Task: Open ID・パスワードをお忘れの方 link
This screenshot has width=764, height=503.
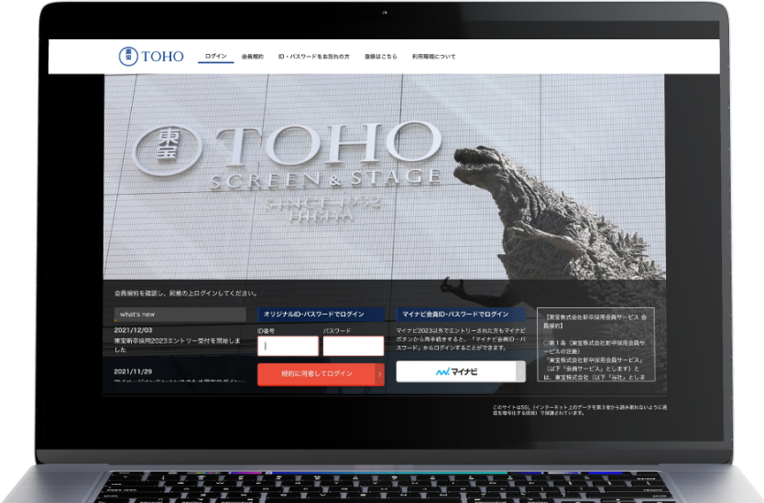Action: click(314, 57)
